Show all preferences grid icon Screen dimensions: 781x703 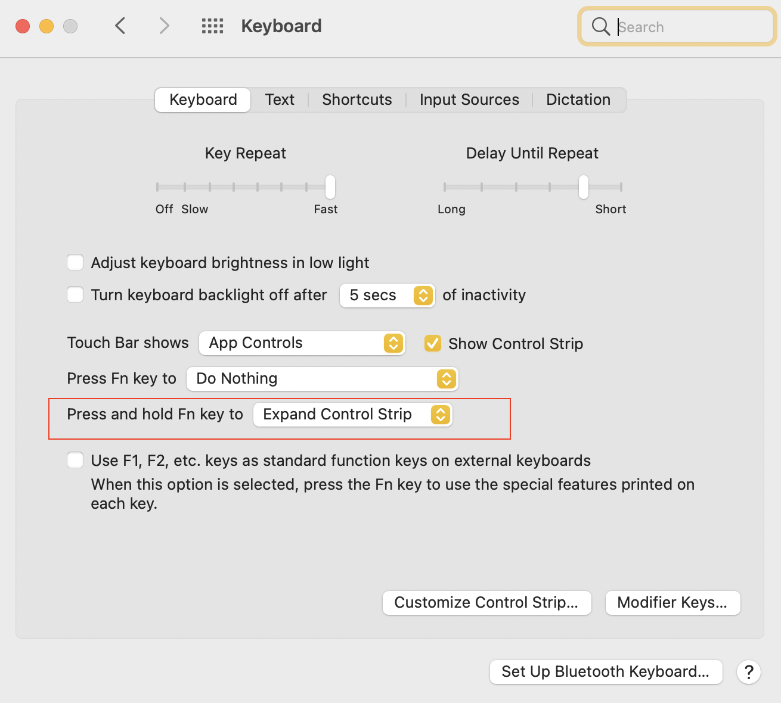tap(212, 26)
